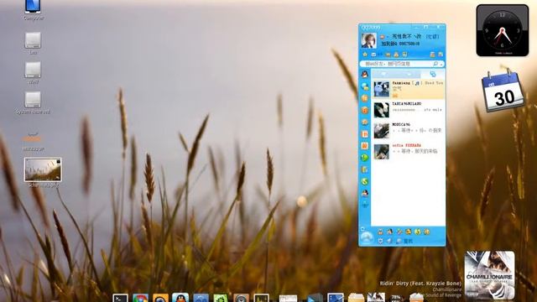Click the magnifier icon in QQ search box
This screenshot has width=537, height=302.
tap(435, 64)
